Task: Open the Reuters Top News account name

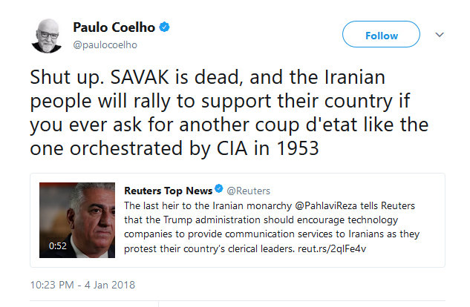Action: pos(169,191)
